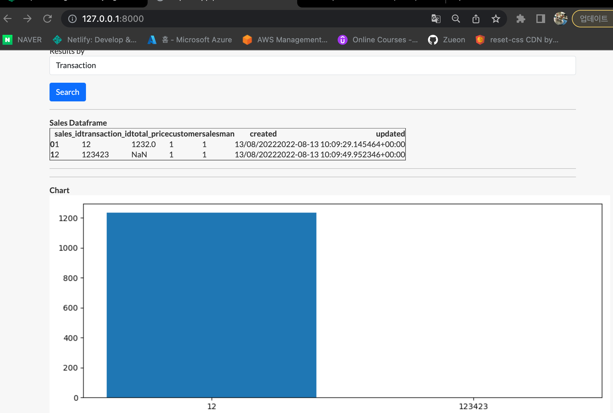Open the Netlify bookmark
613x413 pixels.
click(x=95, y=40)
